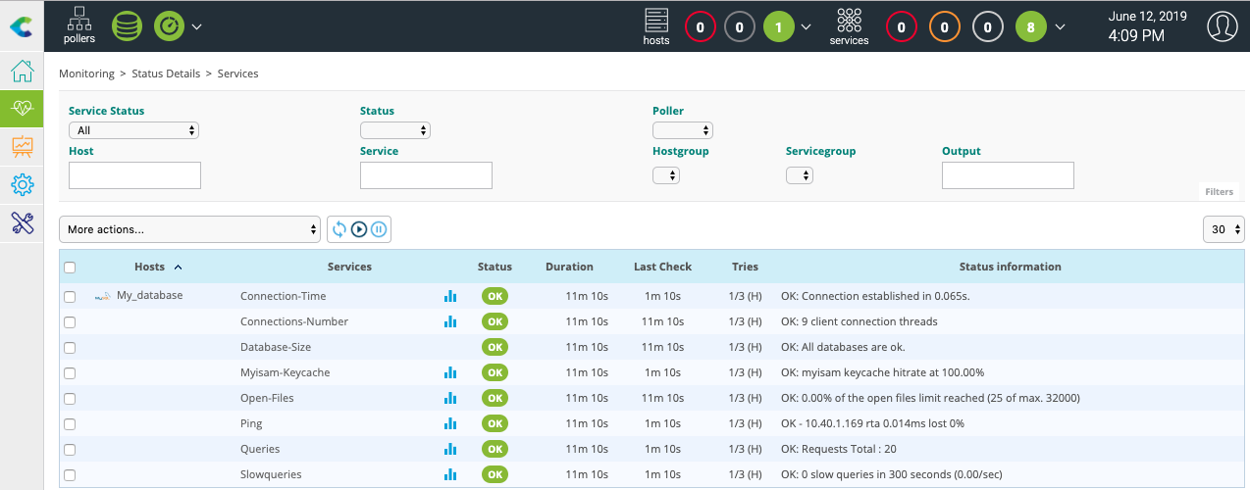This screenshot has height=490, width=1250.
Task: Tick the checkbox for Connections-Number row
Action: tap(70, 321)
